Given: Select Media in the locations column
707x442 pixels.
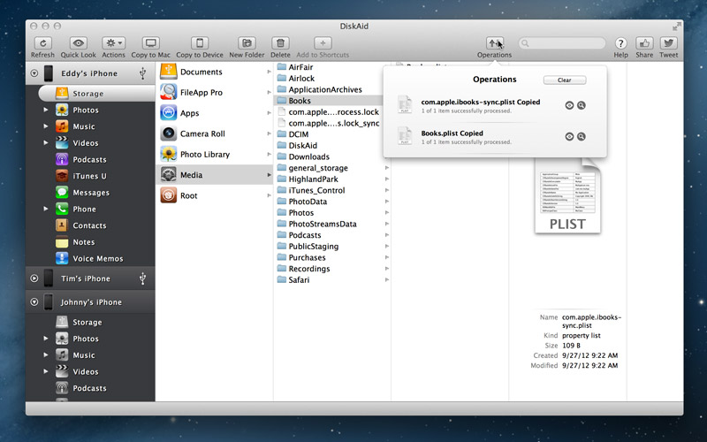Looking at the screenshot, I should 191,175.
